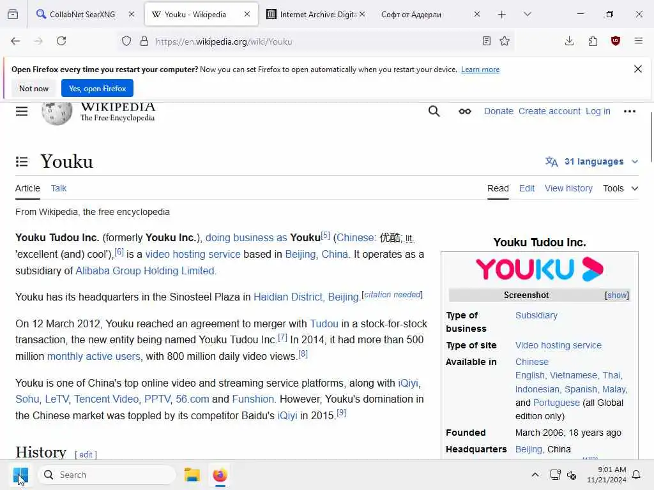The width and height of the screenshot is (654, 490).
Task: Dismiss the Firefox startup notification bar
Action: (x=638, y=69)
